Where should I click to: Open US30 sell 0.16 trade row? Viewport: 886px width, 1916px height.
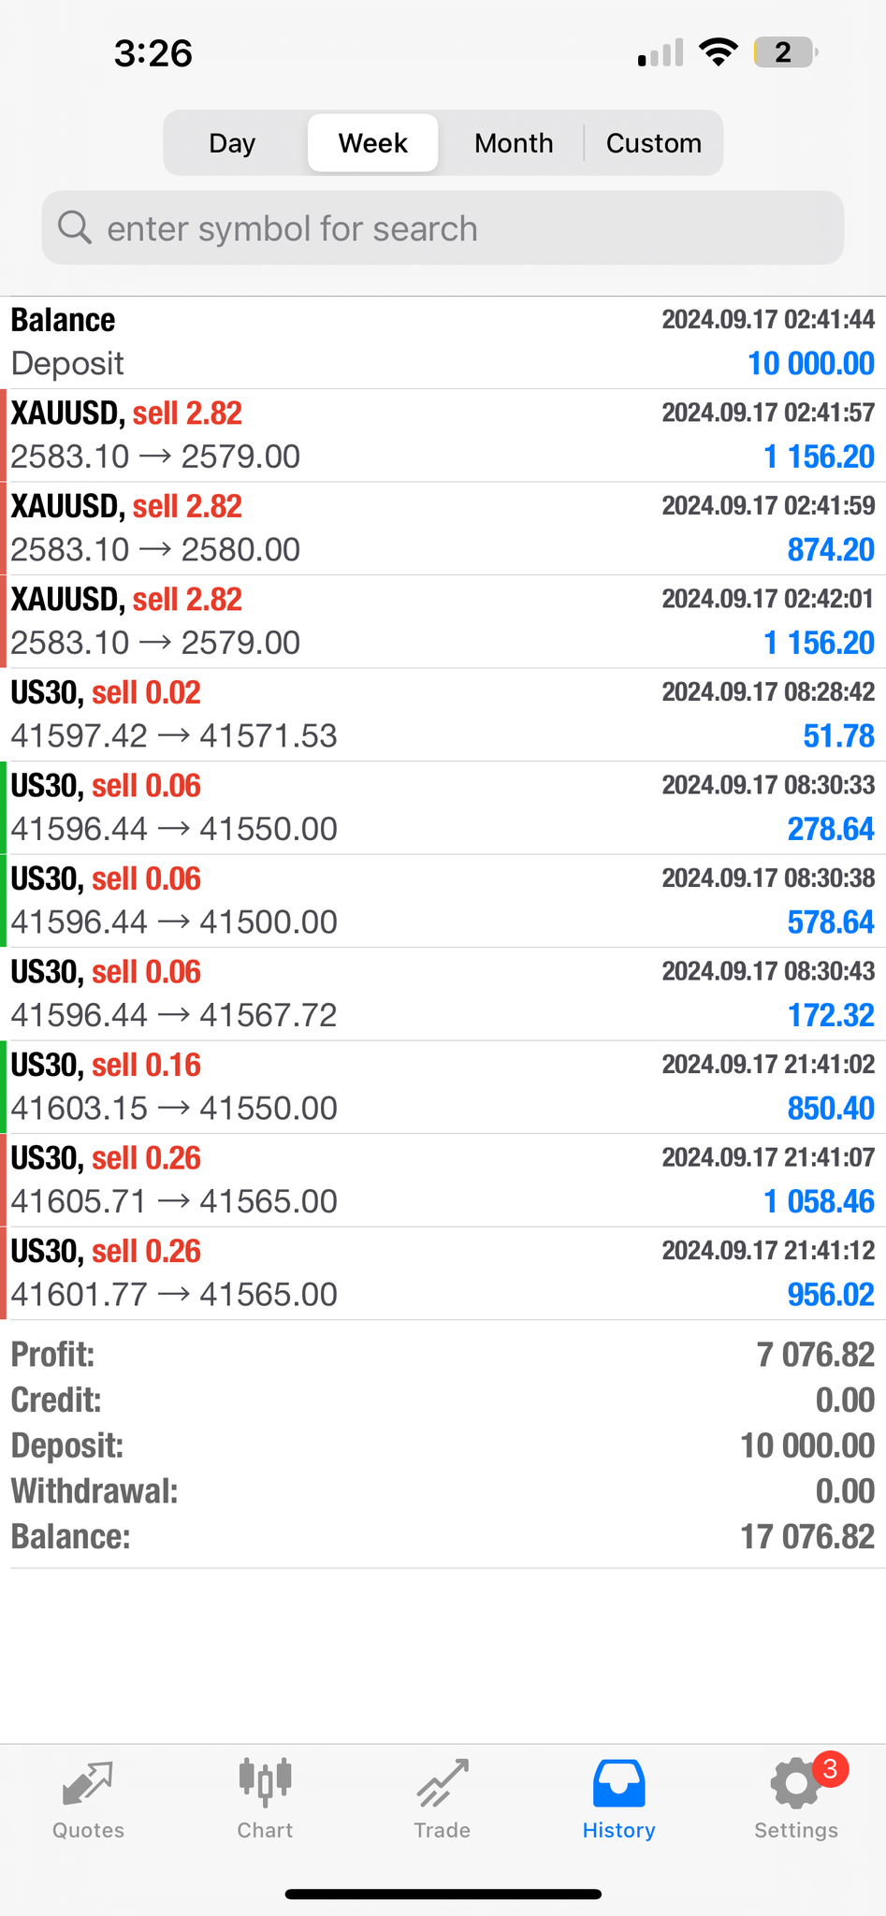443,1087
